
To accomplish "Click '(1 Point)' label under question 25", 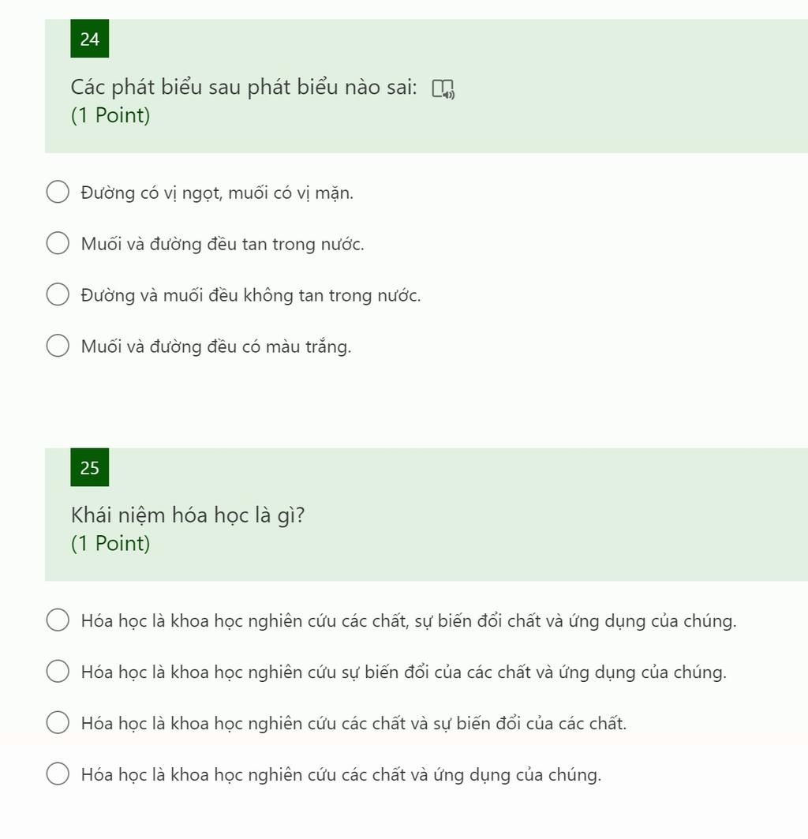I will pyautogui.click(x=110, y=544).
